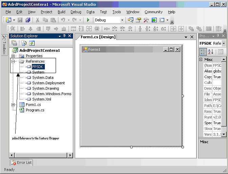Click the Save toolbar icon
Viewport: 228px width, 174px height.
(x=20, y=20)
